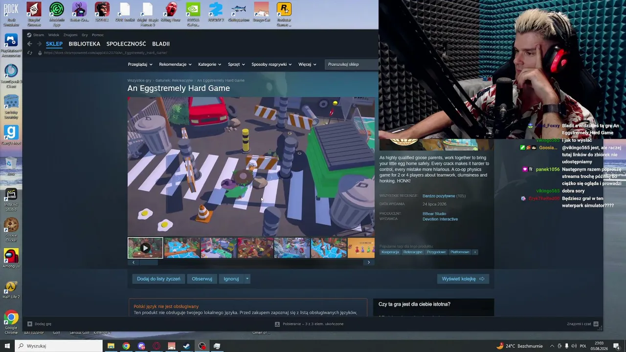The height and width of the screenshot is (352, 626).
Task: Click the Dodaj grę button
Action: pos(39,324)
